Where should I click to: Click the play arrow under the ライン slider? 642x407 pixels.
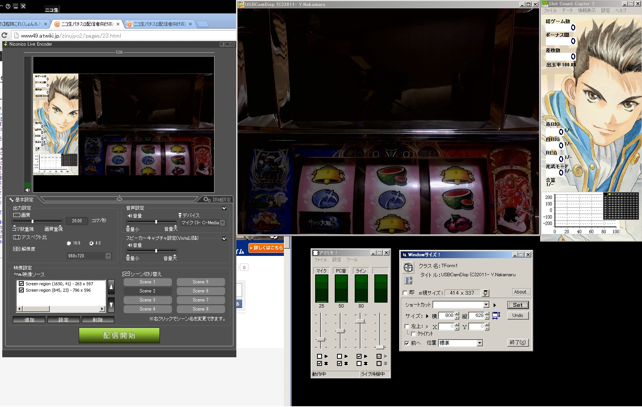coord(366,356)
